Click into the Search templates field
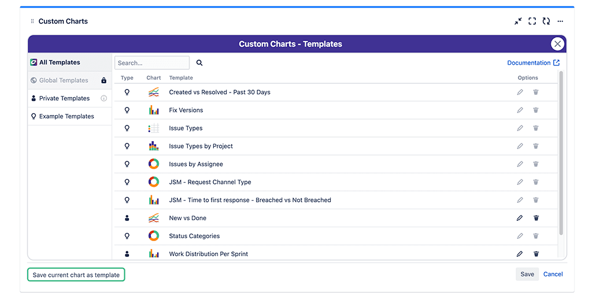This screenshot has width=592, height=296. coord(151,63)
